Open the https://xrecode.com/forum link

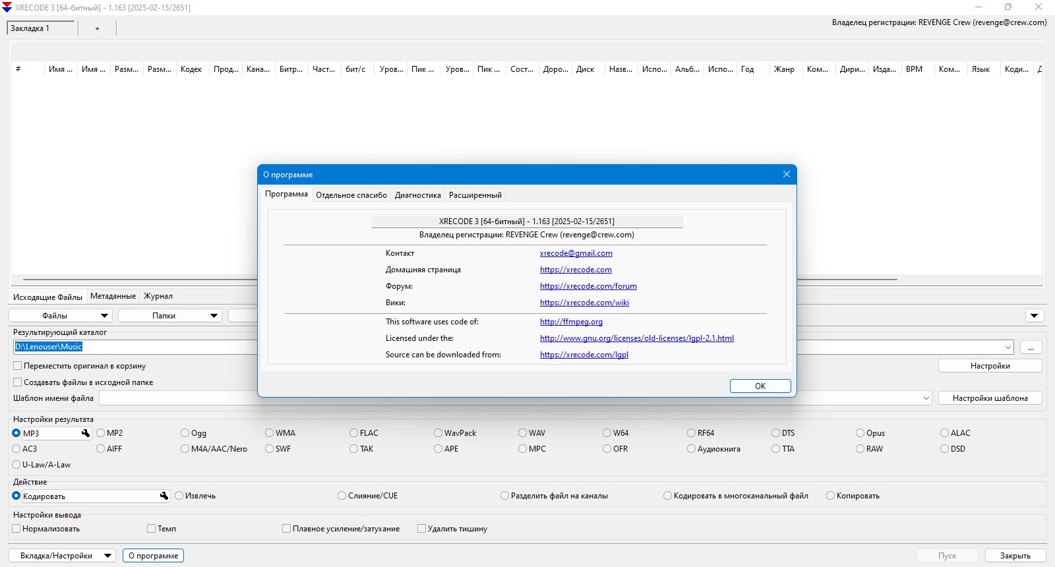pyautogui.click(x=588, y=286)
